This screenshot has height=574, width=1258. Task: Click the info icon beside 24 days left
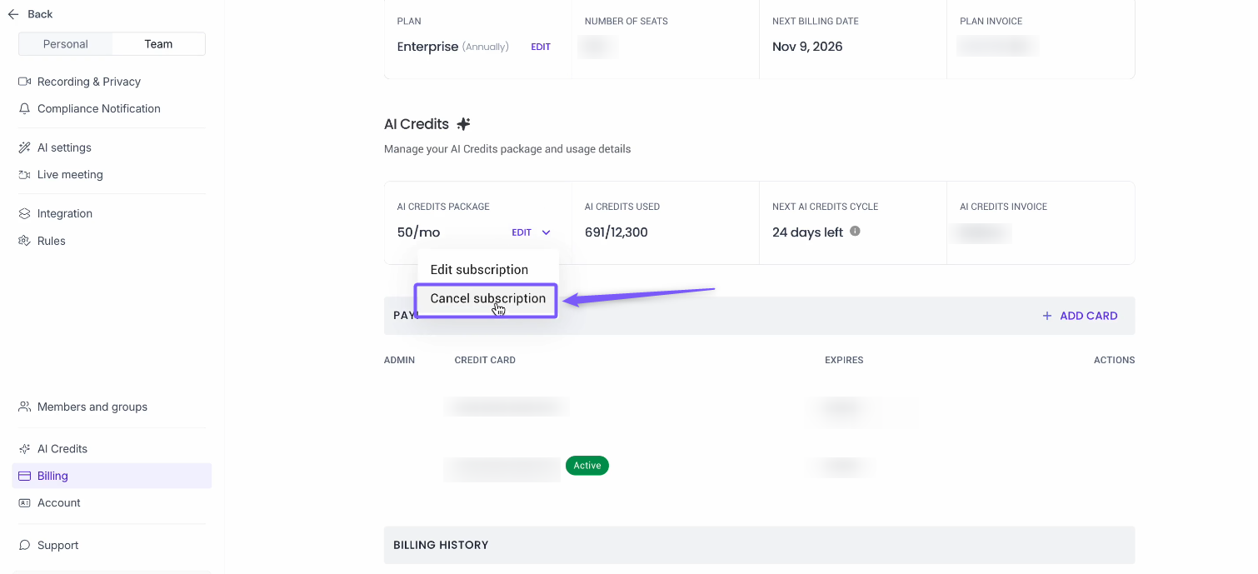tap(855, 232)
